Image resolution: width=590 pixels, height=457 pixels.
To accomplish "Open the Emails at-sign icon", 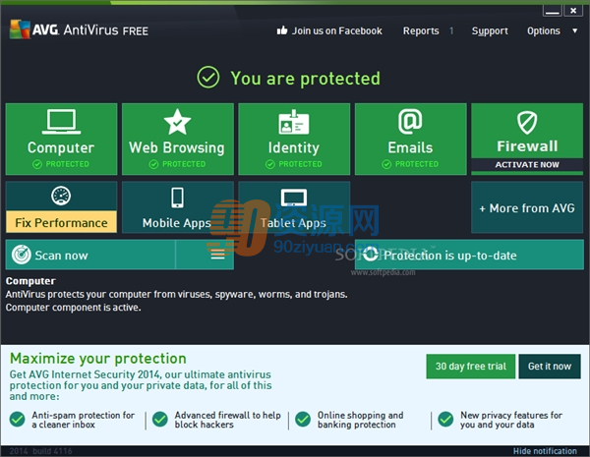I will 410,122.
